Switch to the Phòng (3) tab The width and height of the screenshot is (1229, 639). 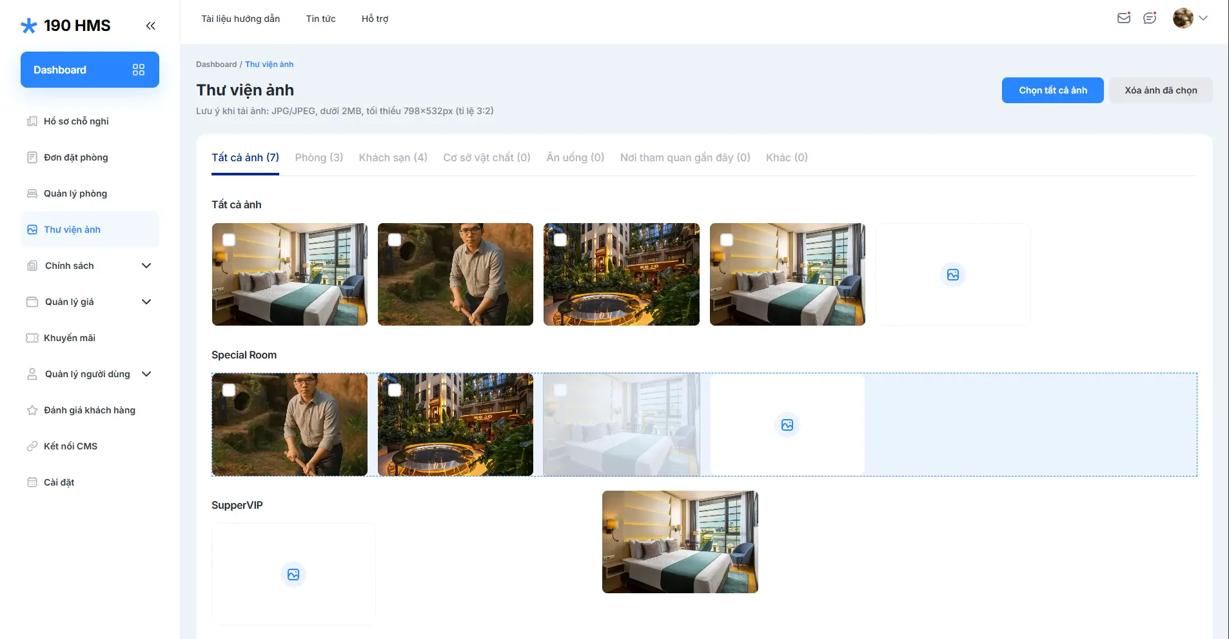[x=319, y=157]
